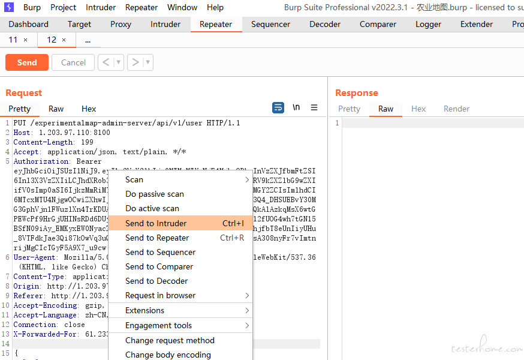Choose Do active scan from context menu

pos(180,208)
